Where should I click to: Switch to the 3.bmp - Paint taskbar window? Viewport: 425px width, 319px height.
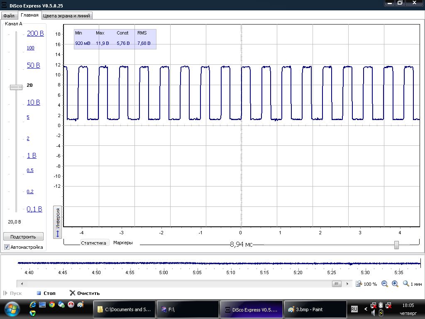(x=315, y=309)
